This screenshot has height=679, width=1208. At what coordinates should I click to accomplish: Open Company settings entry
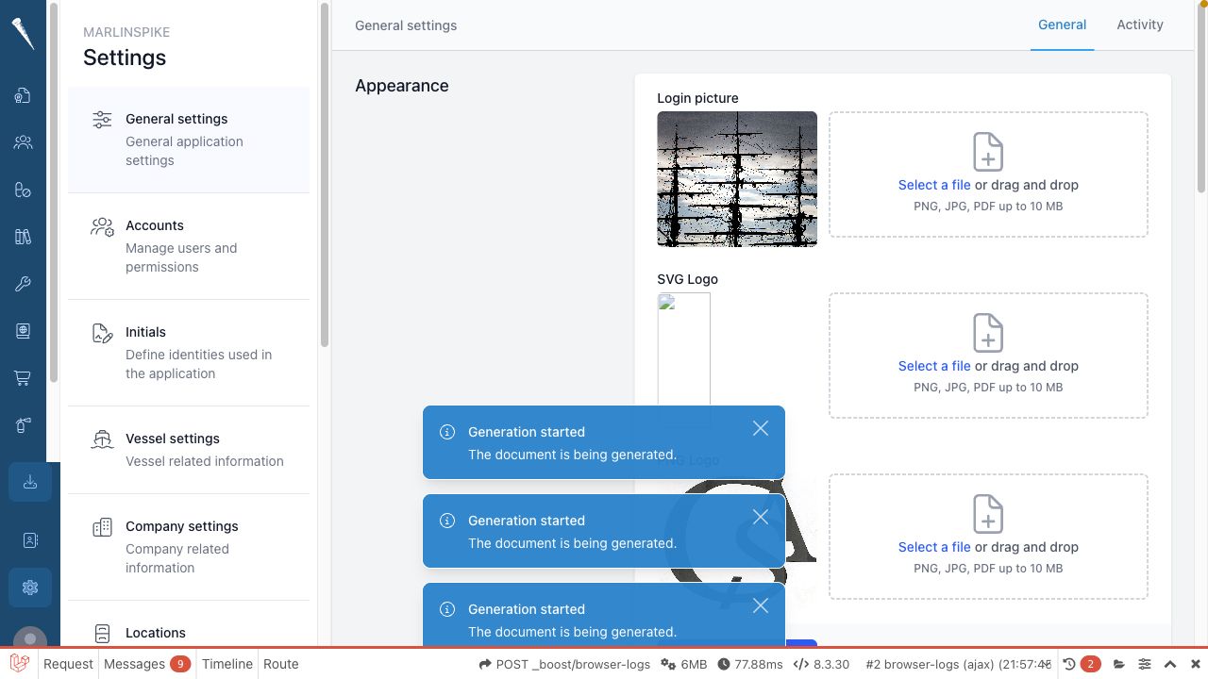point(189,547)
